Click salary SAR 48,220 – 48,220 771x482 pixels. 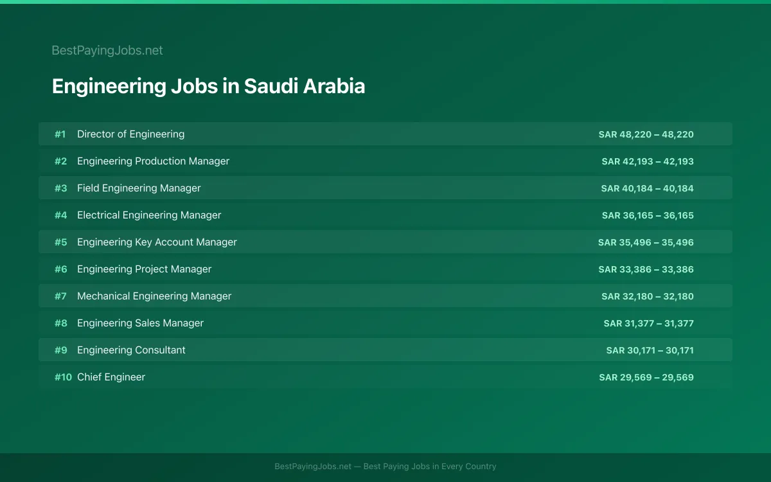coord(646,134)
